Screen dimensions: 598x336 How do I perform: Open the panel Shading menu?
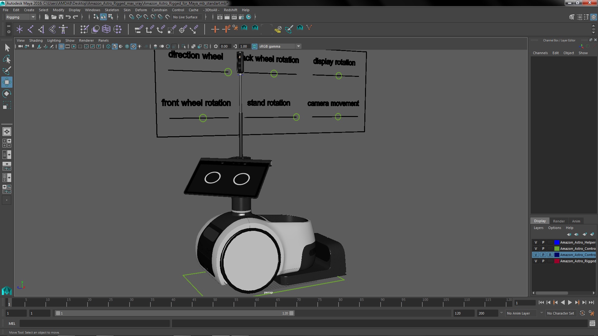(36, 40)
